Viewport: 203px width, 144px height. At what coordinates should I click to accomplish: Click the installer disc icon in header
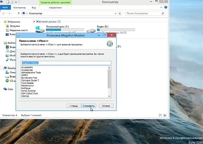[110, 44]
